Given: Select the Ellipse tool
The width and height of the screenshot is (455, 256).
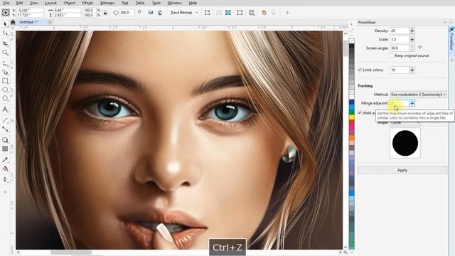Looking at the screenshot, I should [5, 90].
